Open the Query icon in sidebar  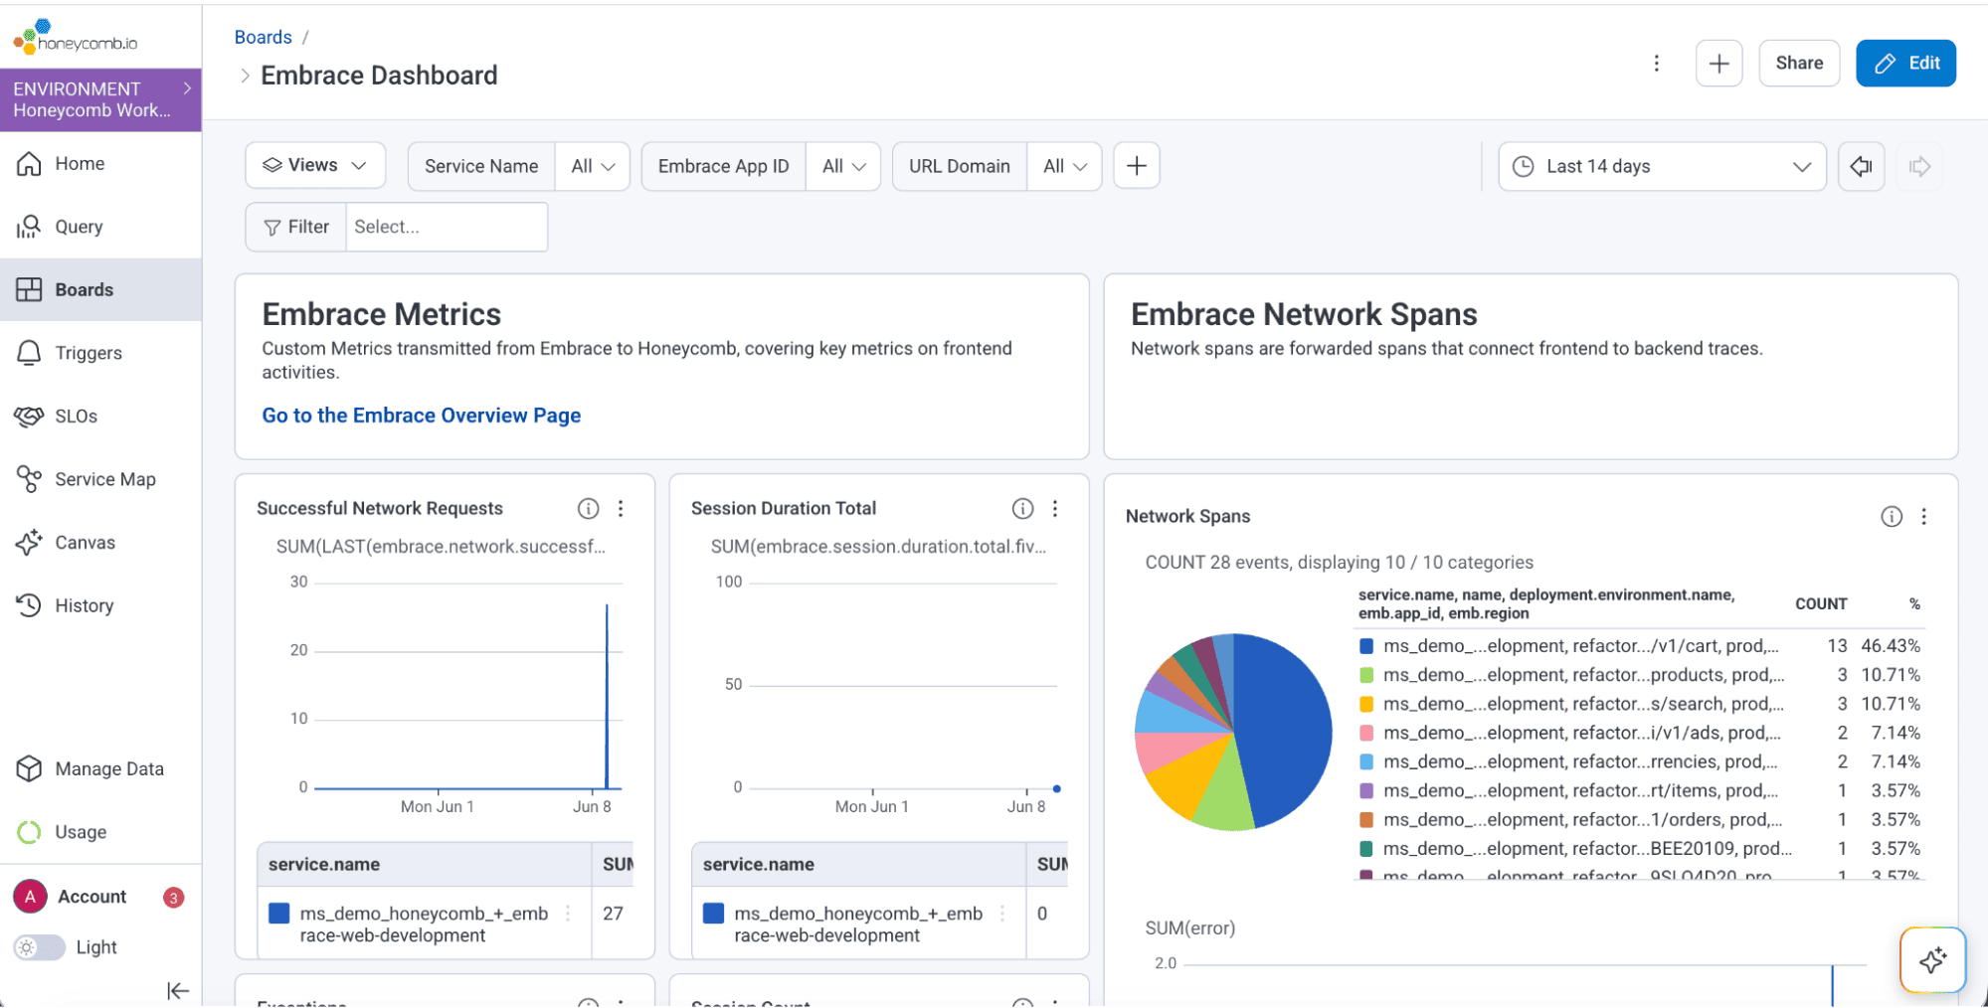tap(29, 227)
